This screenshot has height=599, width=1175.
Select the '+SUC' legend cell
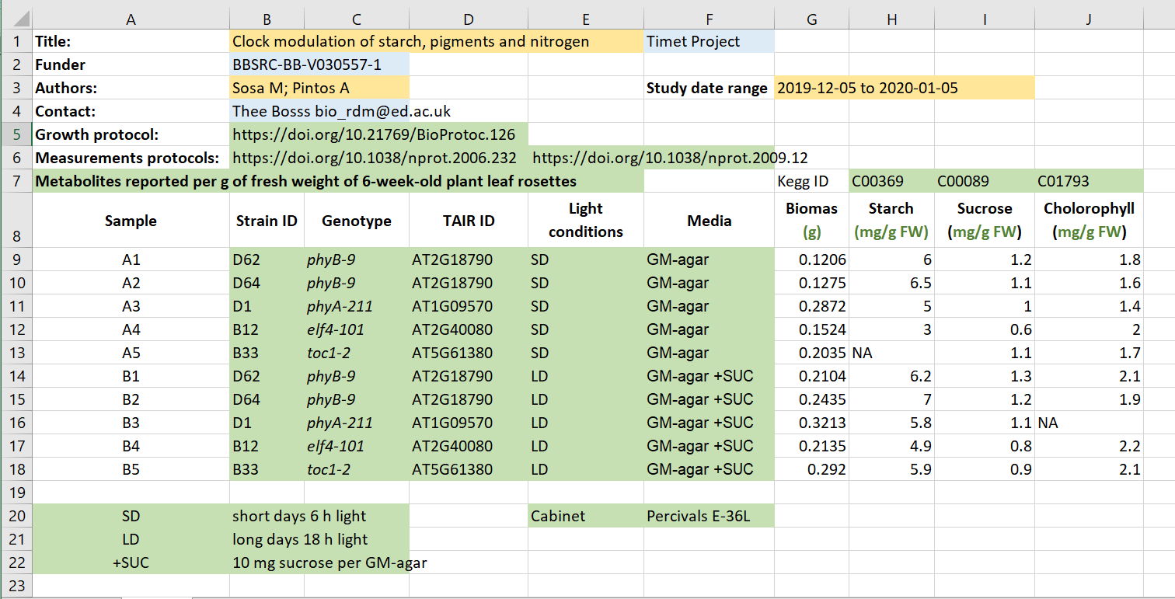pyautogui.click(x=131, y=562)
